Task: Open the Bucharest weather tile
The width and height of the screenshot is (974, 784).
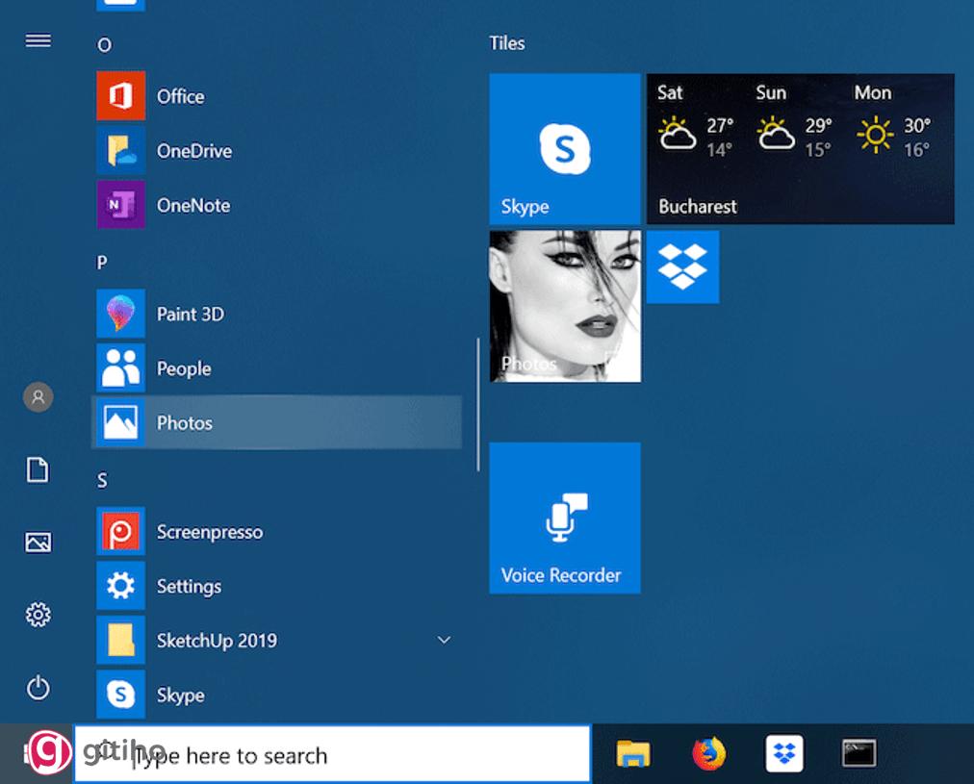Action: click(x=800, y=149)
